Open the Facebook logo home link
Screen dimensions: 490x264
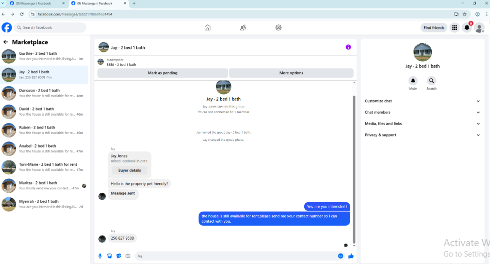point(6,27)
